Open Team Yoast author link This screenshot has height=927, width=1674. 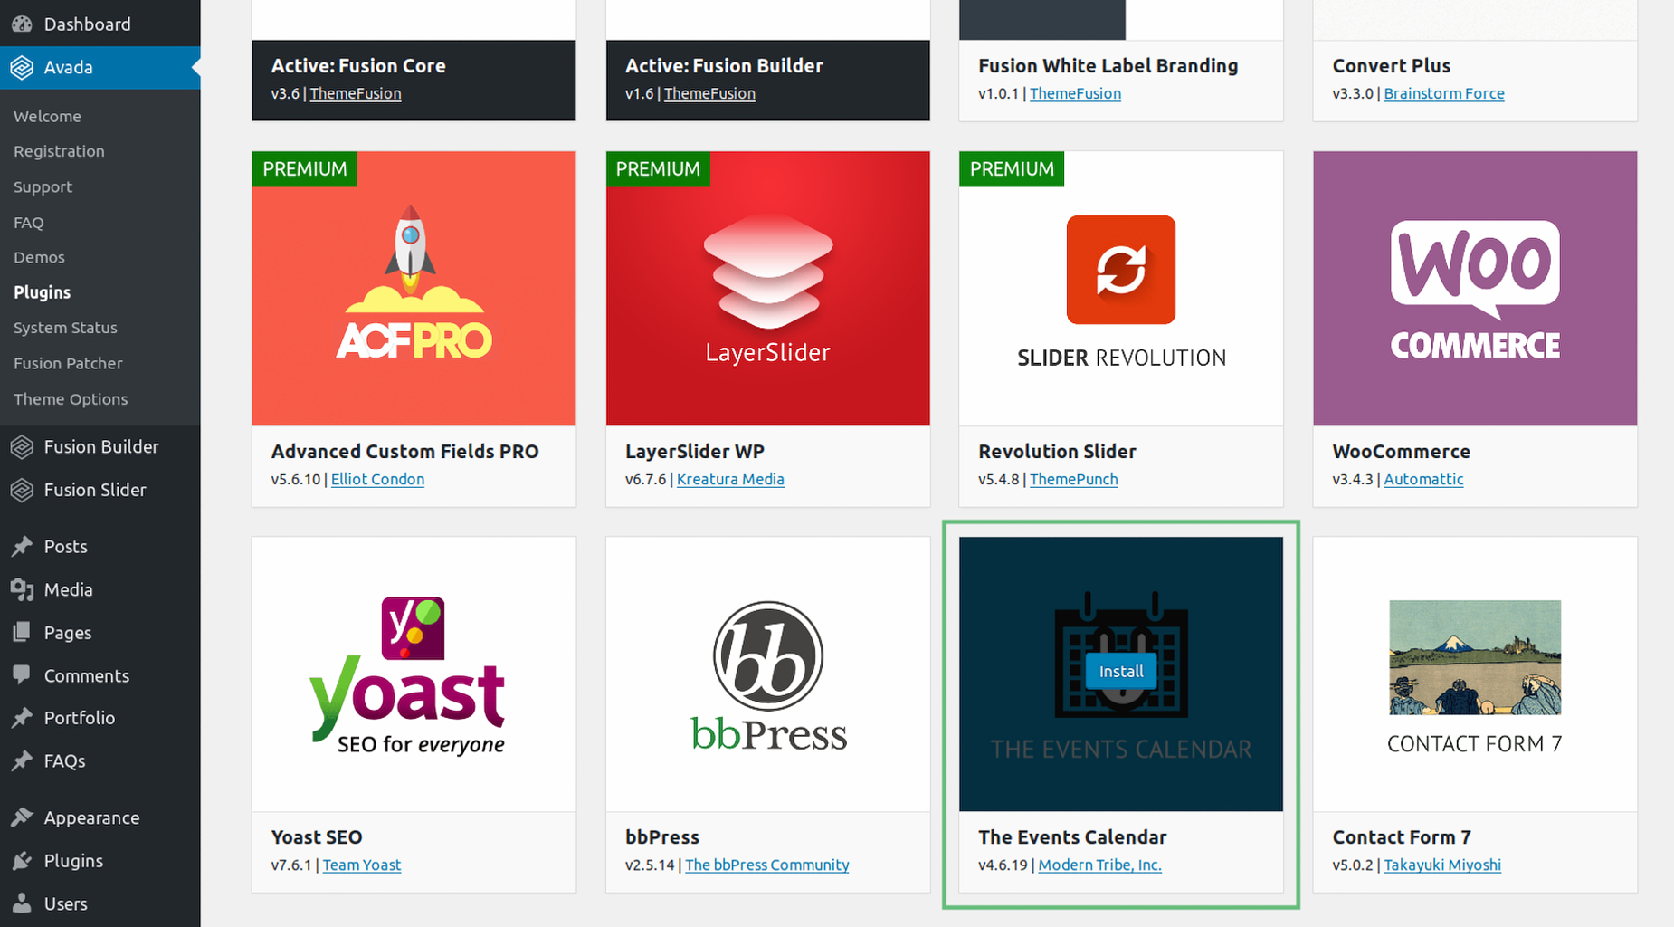(x=362, y=865)
